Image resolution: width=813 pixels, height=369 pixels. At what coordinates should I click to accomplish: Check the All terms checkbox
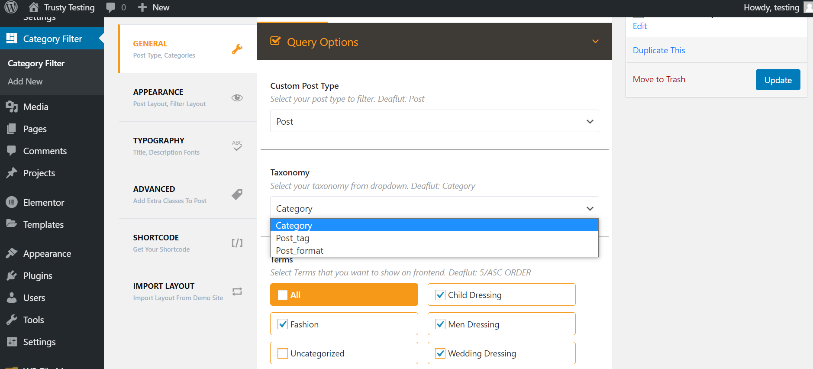pos(283,295)
